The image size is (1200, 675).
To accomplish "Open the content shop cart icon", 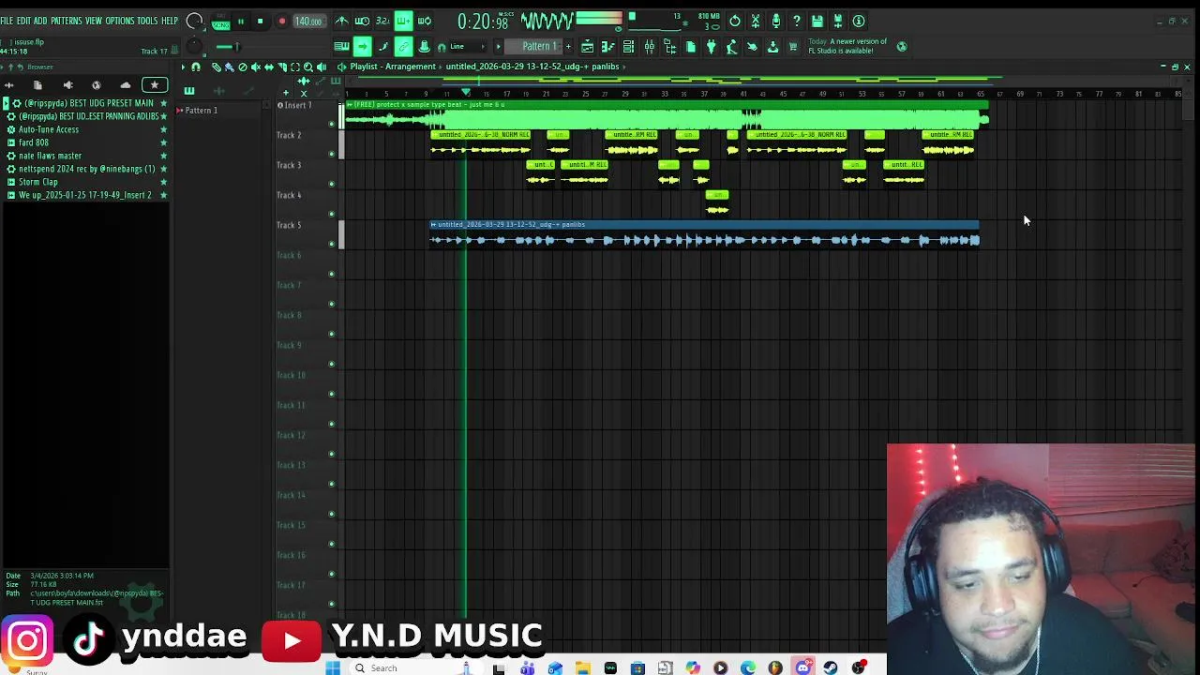I will 793,46.
